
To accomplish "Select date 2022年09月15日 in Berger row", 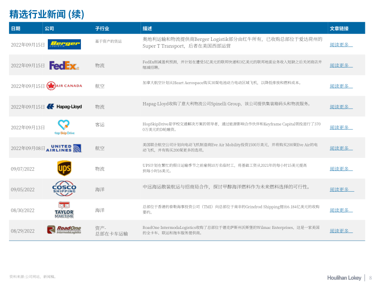I will point(28,45).
